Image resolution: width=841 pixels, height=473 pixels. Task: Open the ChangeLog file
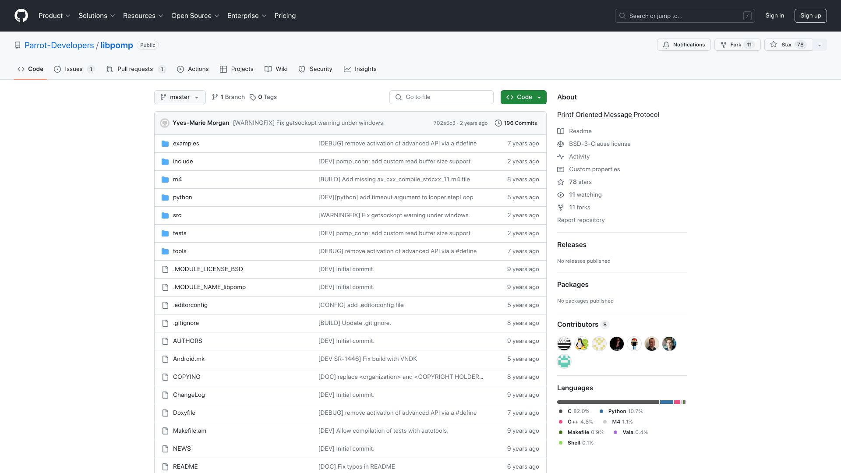coord(189,395)
